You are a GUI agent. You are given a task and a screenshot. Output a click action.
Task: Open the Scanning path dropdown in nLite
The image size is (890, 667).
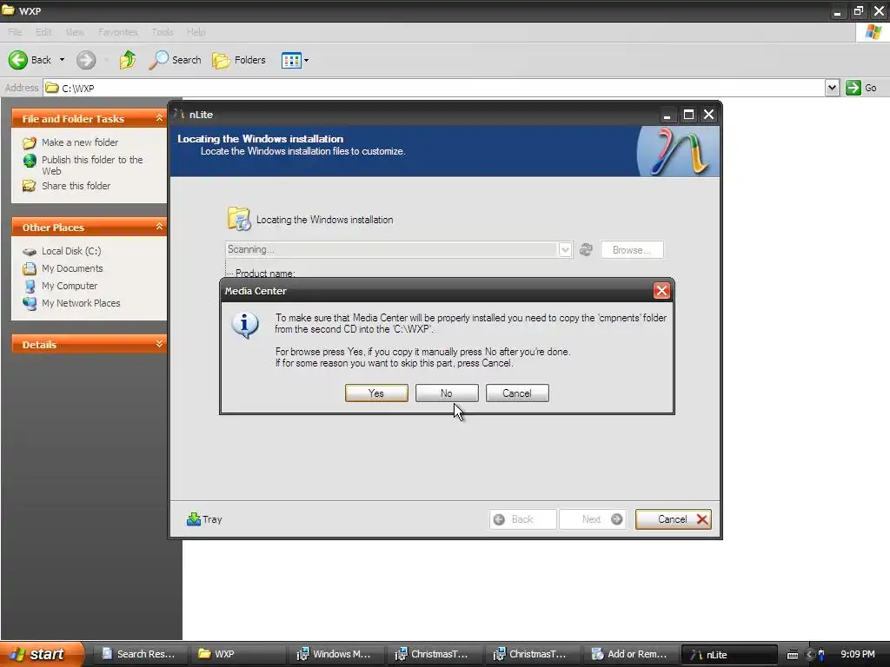point(565,249)
